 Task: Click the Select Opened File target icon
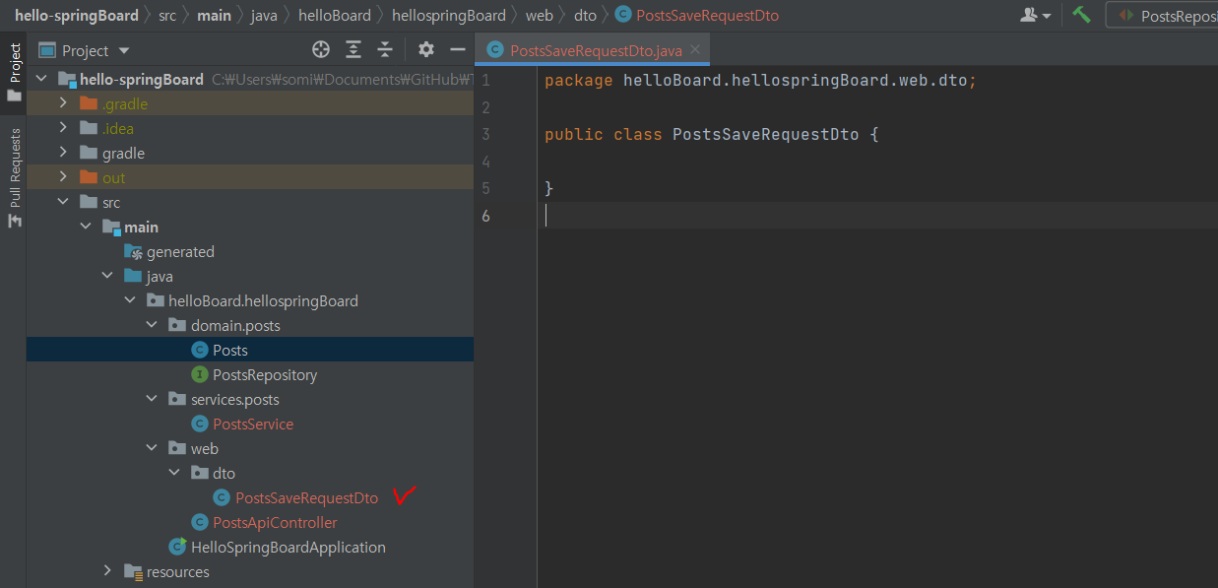321,49
